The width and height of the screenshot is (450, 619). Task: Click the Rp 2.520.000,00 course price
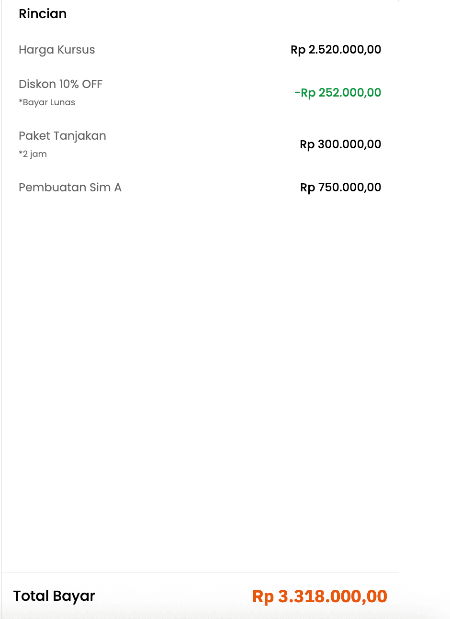coord(336,50)
